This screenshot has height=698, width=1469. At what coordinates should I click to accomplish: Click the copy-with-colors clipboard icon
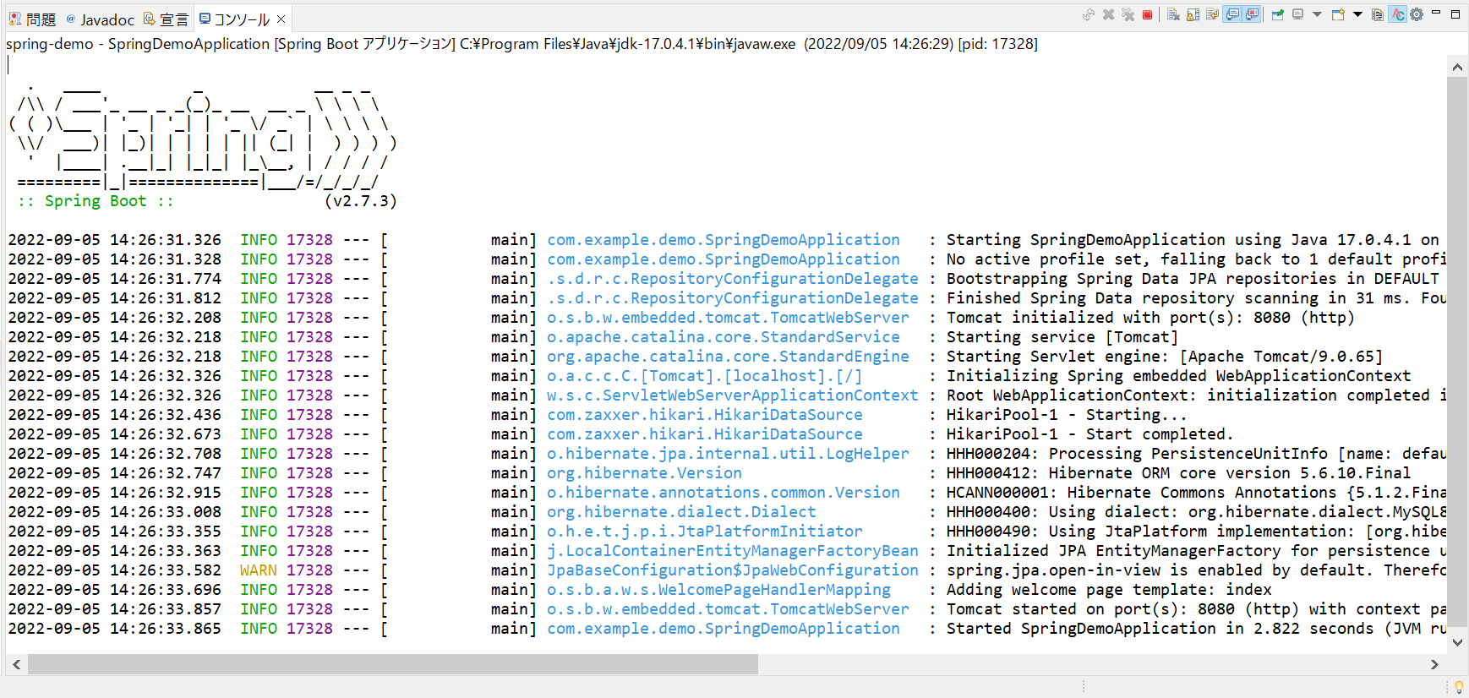1378,14
